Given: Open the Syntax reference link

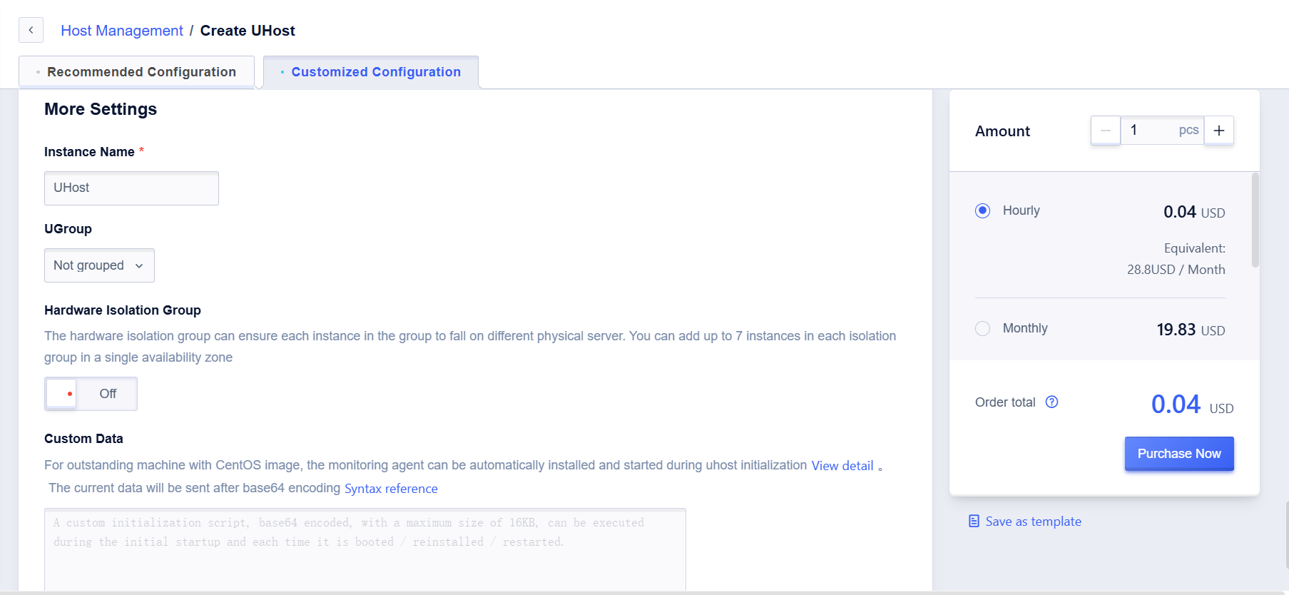Looking at the screenshot, I should tap(391, 489).
